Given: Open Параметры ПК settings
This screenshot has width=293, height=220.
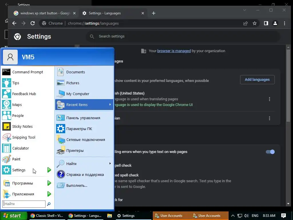Looking at the screenshot, I should coord(84,129).
